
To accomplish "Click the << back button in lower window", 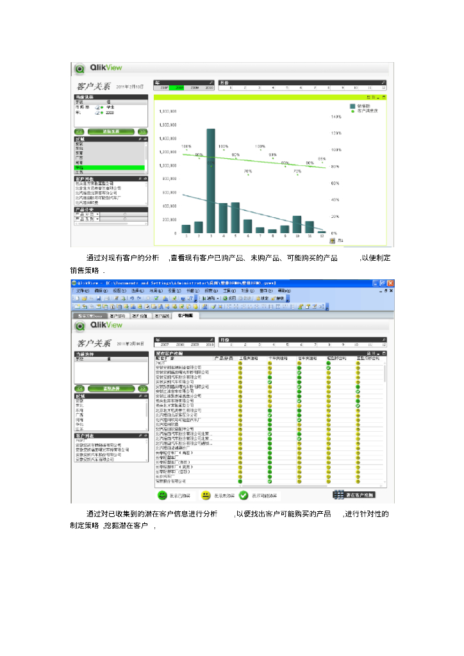I will point(79,389).
